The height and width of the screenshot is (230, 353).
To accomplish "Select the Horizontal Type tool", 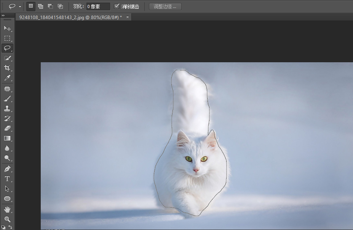I will click(x=7, y=179).
